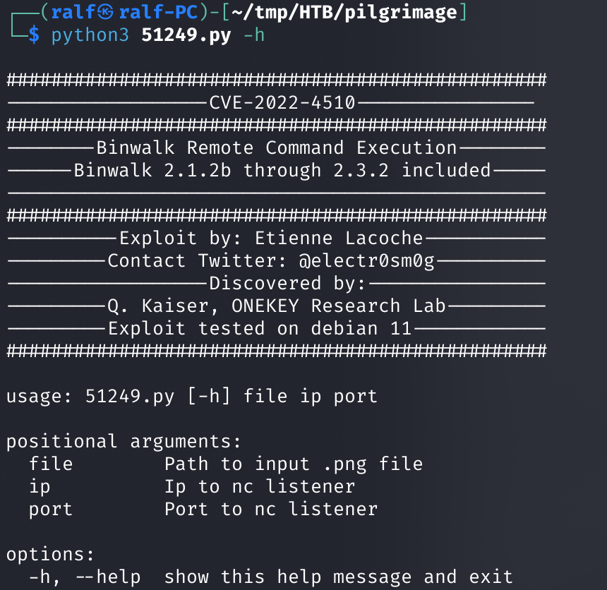607x590 pixels.
Task: Click the python3 command text
Action: (x=90, y=35)
